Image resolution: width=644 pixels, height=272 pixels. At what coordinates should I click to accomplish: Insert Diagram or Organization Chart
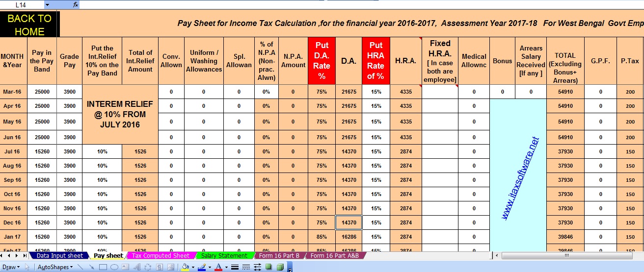click(148, 267)
